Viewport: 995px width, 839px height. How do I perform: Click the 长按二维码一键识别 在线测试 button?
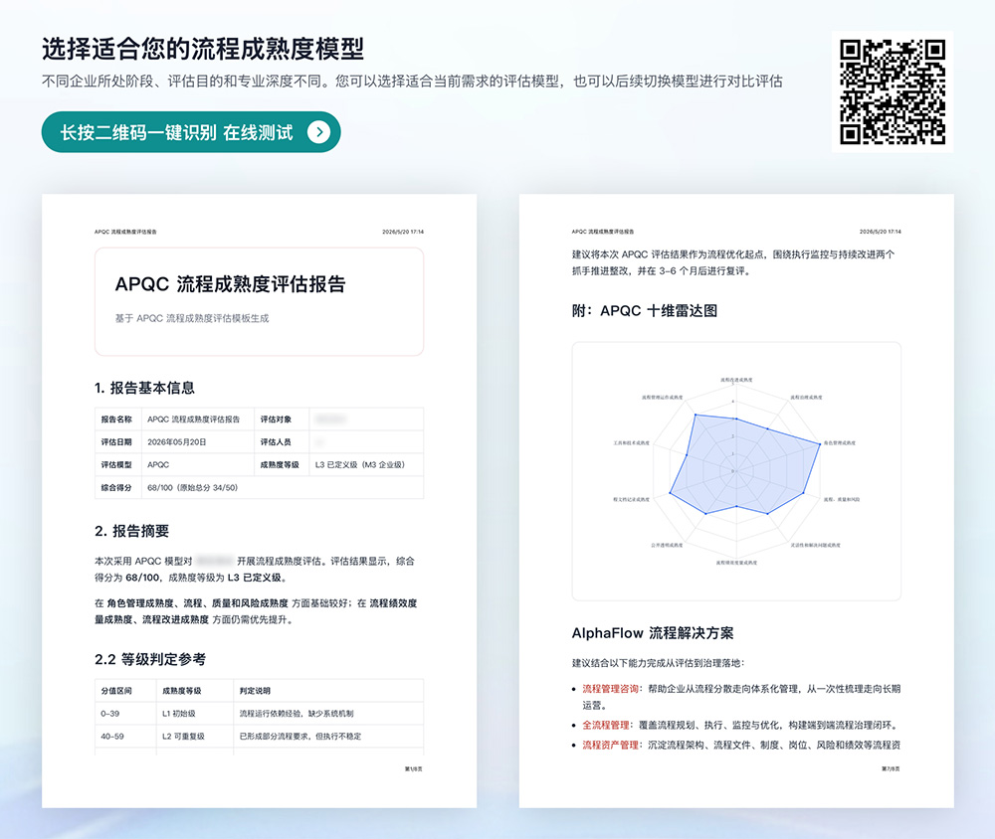click(191, 132)
